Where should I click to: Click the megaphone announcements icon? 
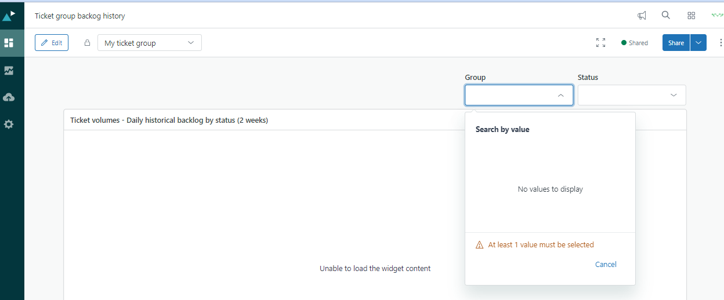coord(642,16)
